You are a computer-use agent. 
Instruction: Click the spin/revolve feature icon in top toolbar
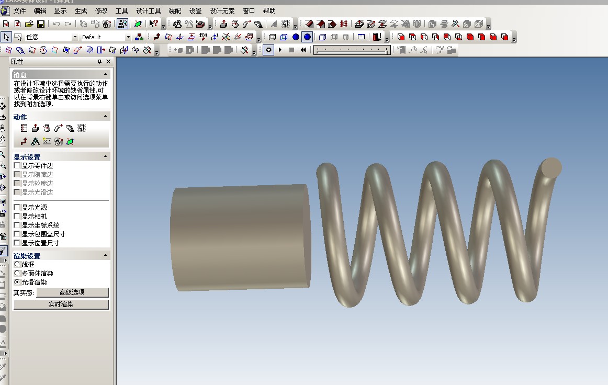[235, 24]
